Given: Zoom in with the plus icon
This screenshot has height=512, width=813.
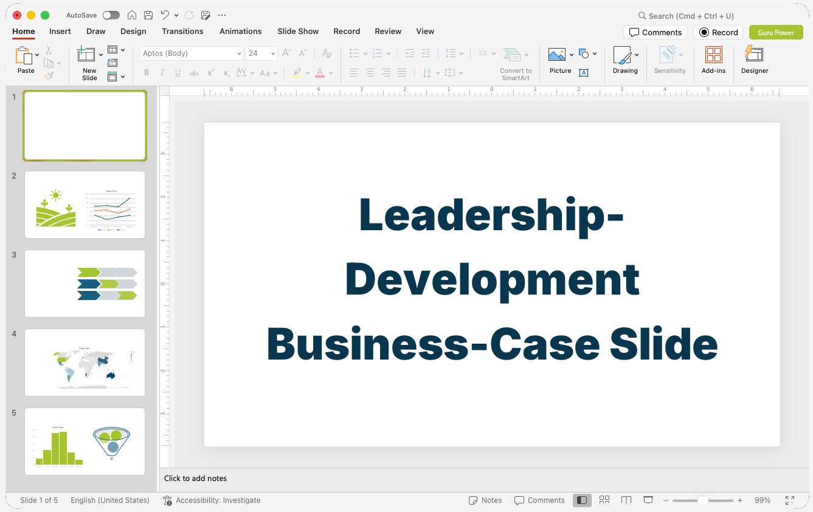Looking at the screenshot, I should (740, 500).
